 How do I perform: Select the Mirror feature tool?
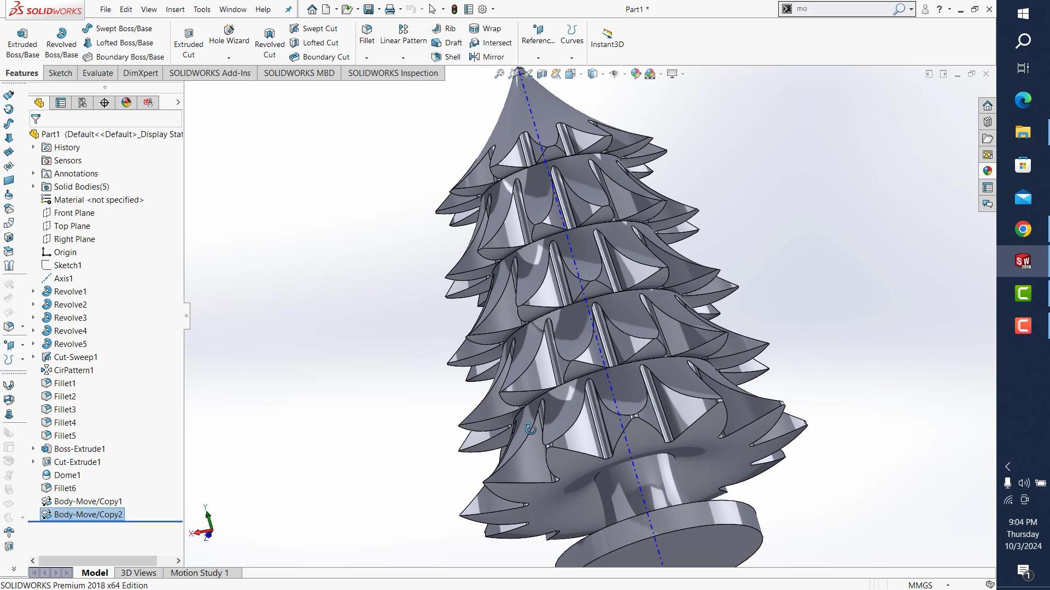tap(475, 57)
